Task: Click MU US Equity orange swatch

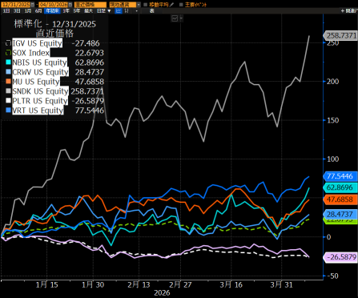Action: pyautogui.click(x=9, y=82)
